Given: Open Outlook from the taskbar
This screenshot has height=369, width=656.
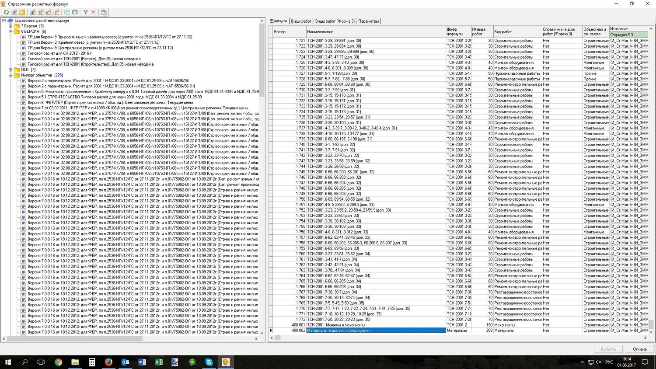Looking at the screenshot, I should tap(125, 362).
